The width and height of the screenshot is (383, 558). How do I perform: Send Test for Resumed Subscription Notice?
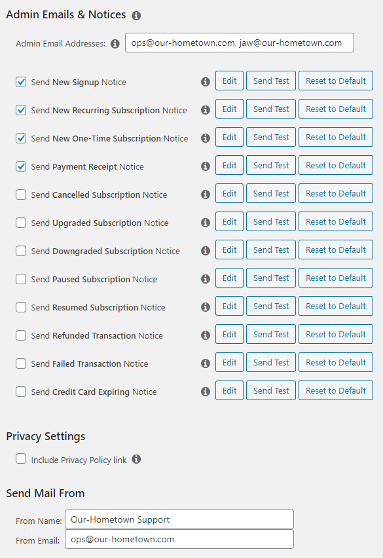pos(271,306)
